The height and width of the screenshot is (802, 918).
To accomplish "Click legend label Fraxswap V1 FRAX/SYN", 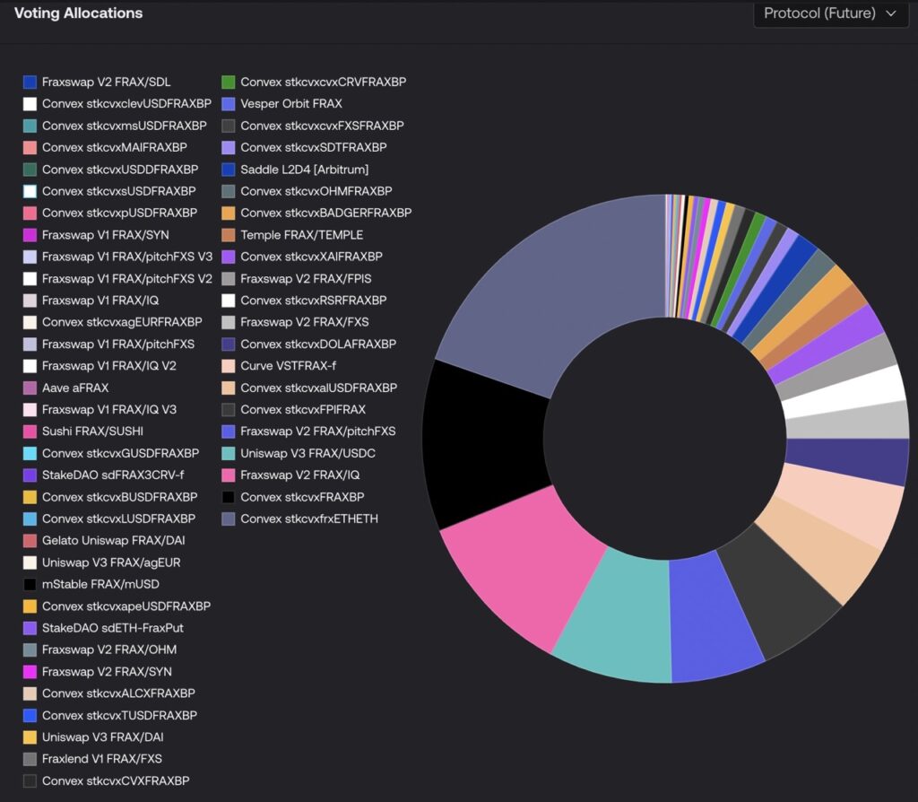I will click(106, 235).
